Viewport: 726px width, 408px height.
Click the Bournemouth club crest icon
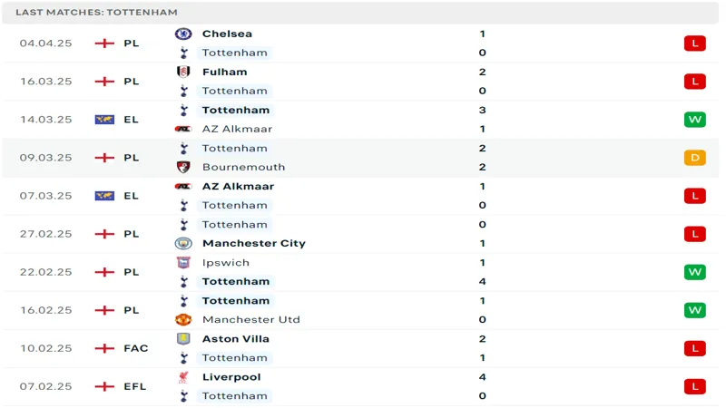pyautogui.click(x=183, y=167)
